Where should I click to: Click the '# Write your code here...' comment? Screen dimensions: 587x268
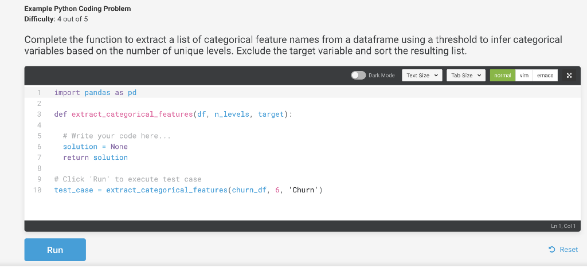pos(117,136)
